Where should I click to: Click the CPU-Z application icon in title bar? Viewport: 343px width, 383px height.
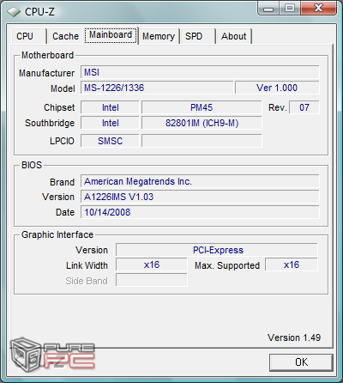14,12
